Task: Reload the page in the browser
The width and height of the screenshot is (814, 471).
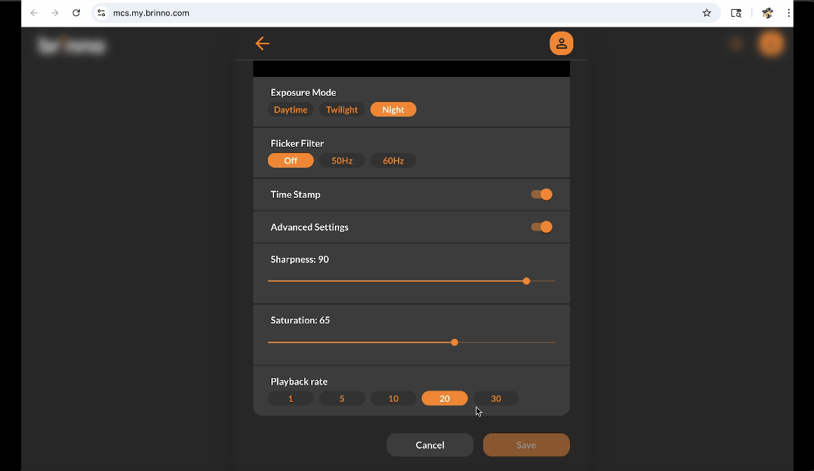Action: (76, 13)
